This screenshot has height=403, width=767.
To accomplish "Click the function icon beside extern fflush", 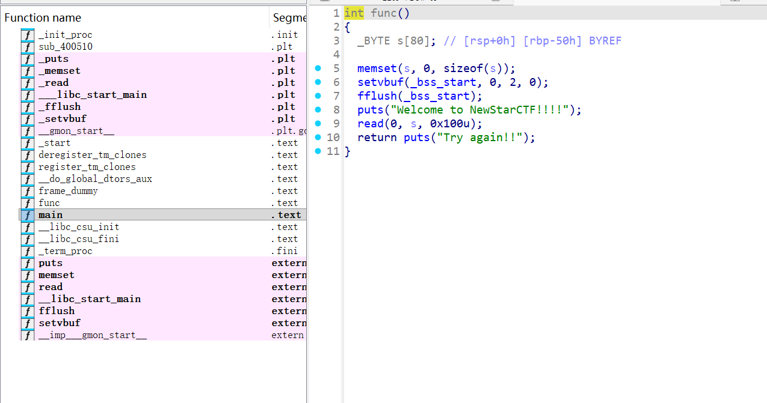I will pyautogui.click(x=28, y=311).
